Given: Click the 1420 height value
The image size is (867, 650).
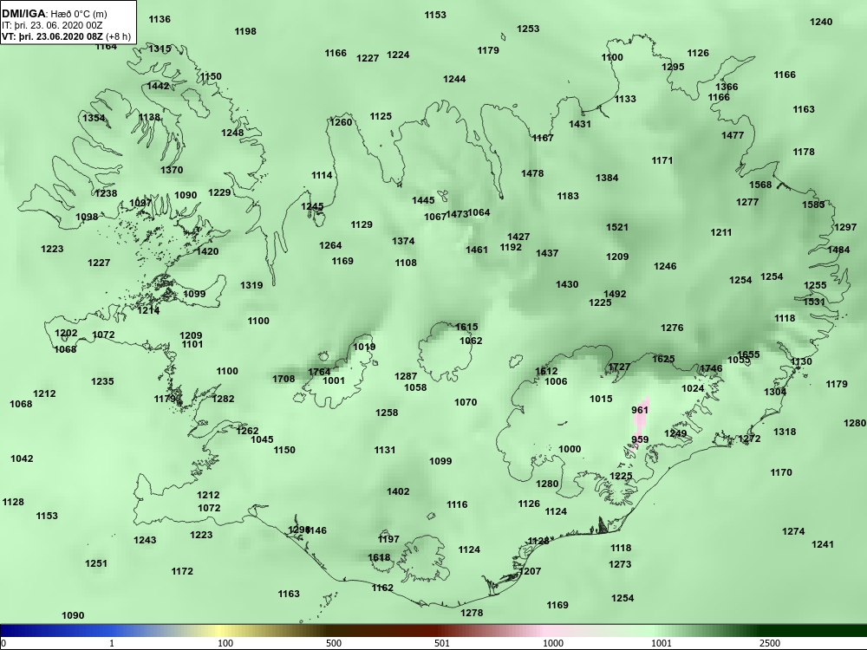Looking at the screenshot, I should [208, 251].
